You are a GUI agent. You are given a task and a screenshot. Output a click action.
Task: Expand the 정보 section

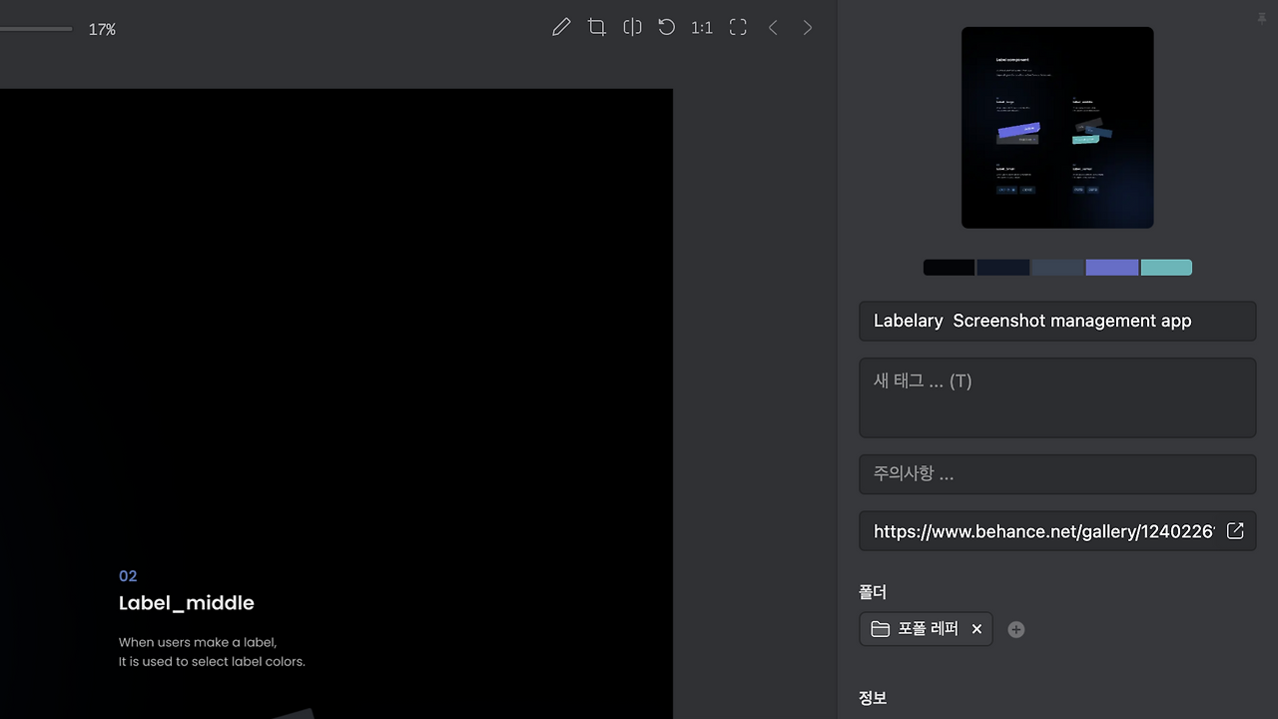point(873,697)
